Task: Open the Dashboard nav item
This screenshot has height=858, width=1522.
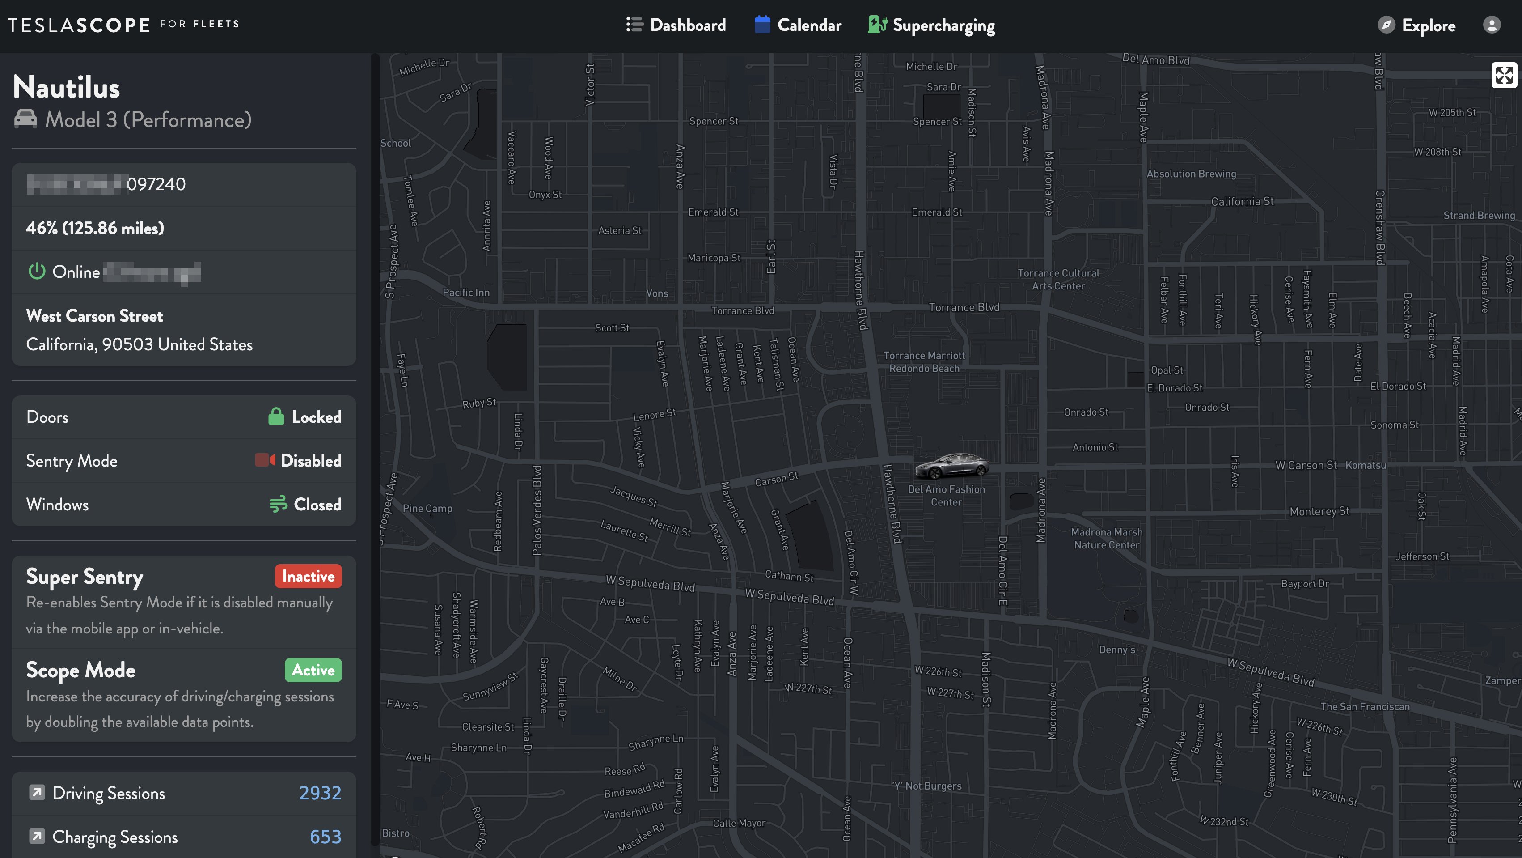Action: coord(676,25)
